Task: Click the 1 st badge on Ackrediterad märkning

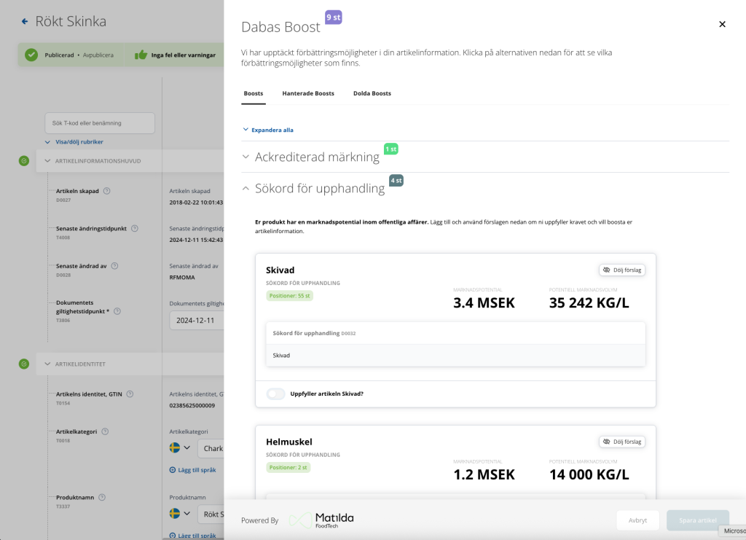Action: (x=391, y=149)
